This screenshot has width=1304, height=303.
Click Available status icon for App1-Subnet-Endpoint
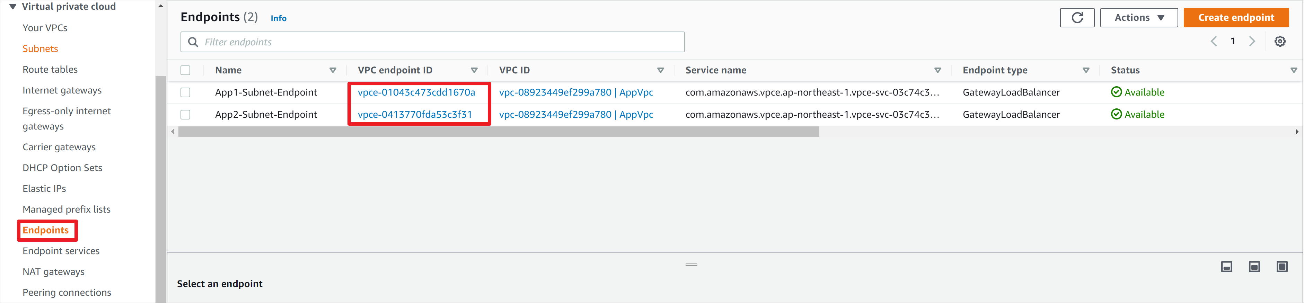pos(1116,92)
